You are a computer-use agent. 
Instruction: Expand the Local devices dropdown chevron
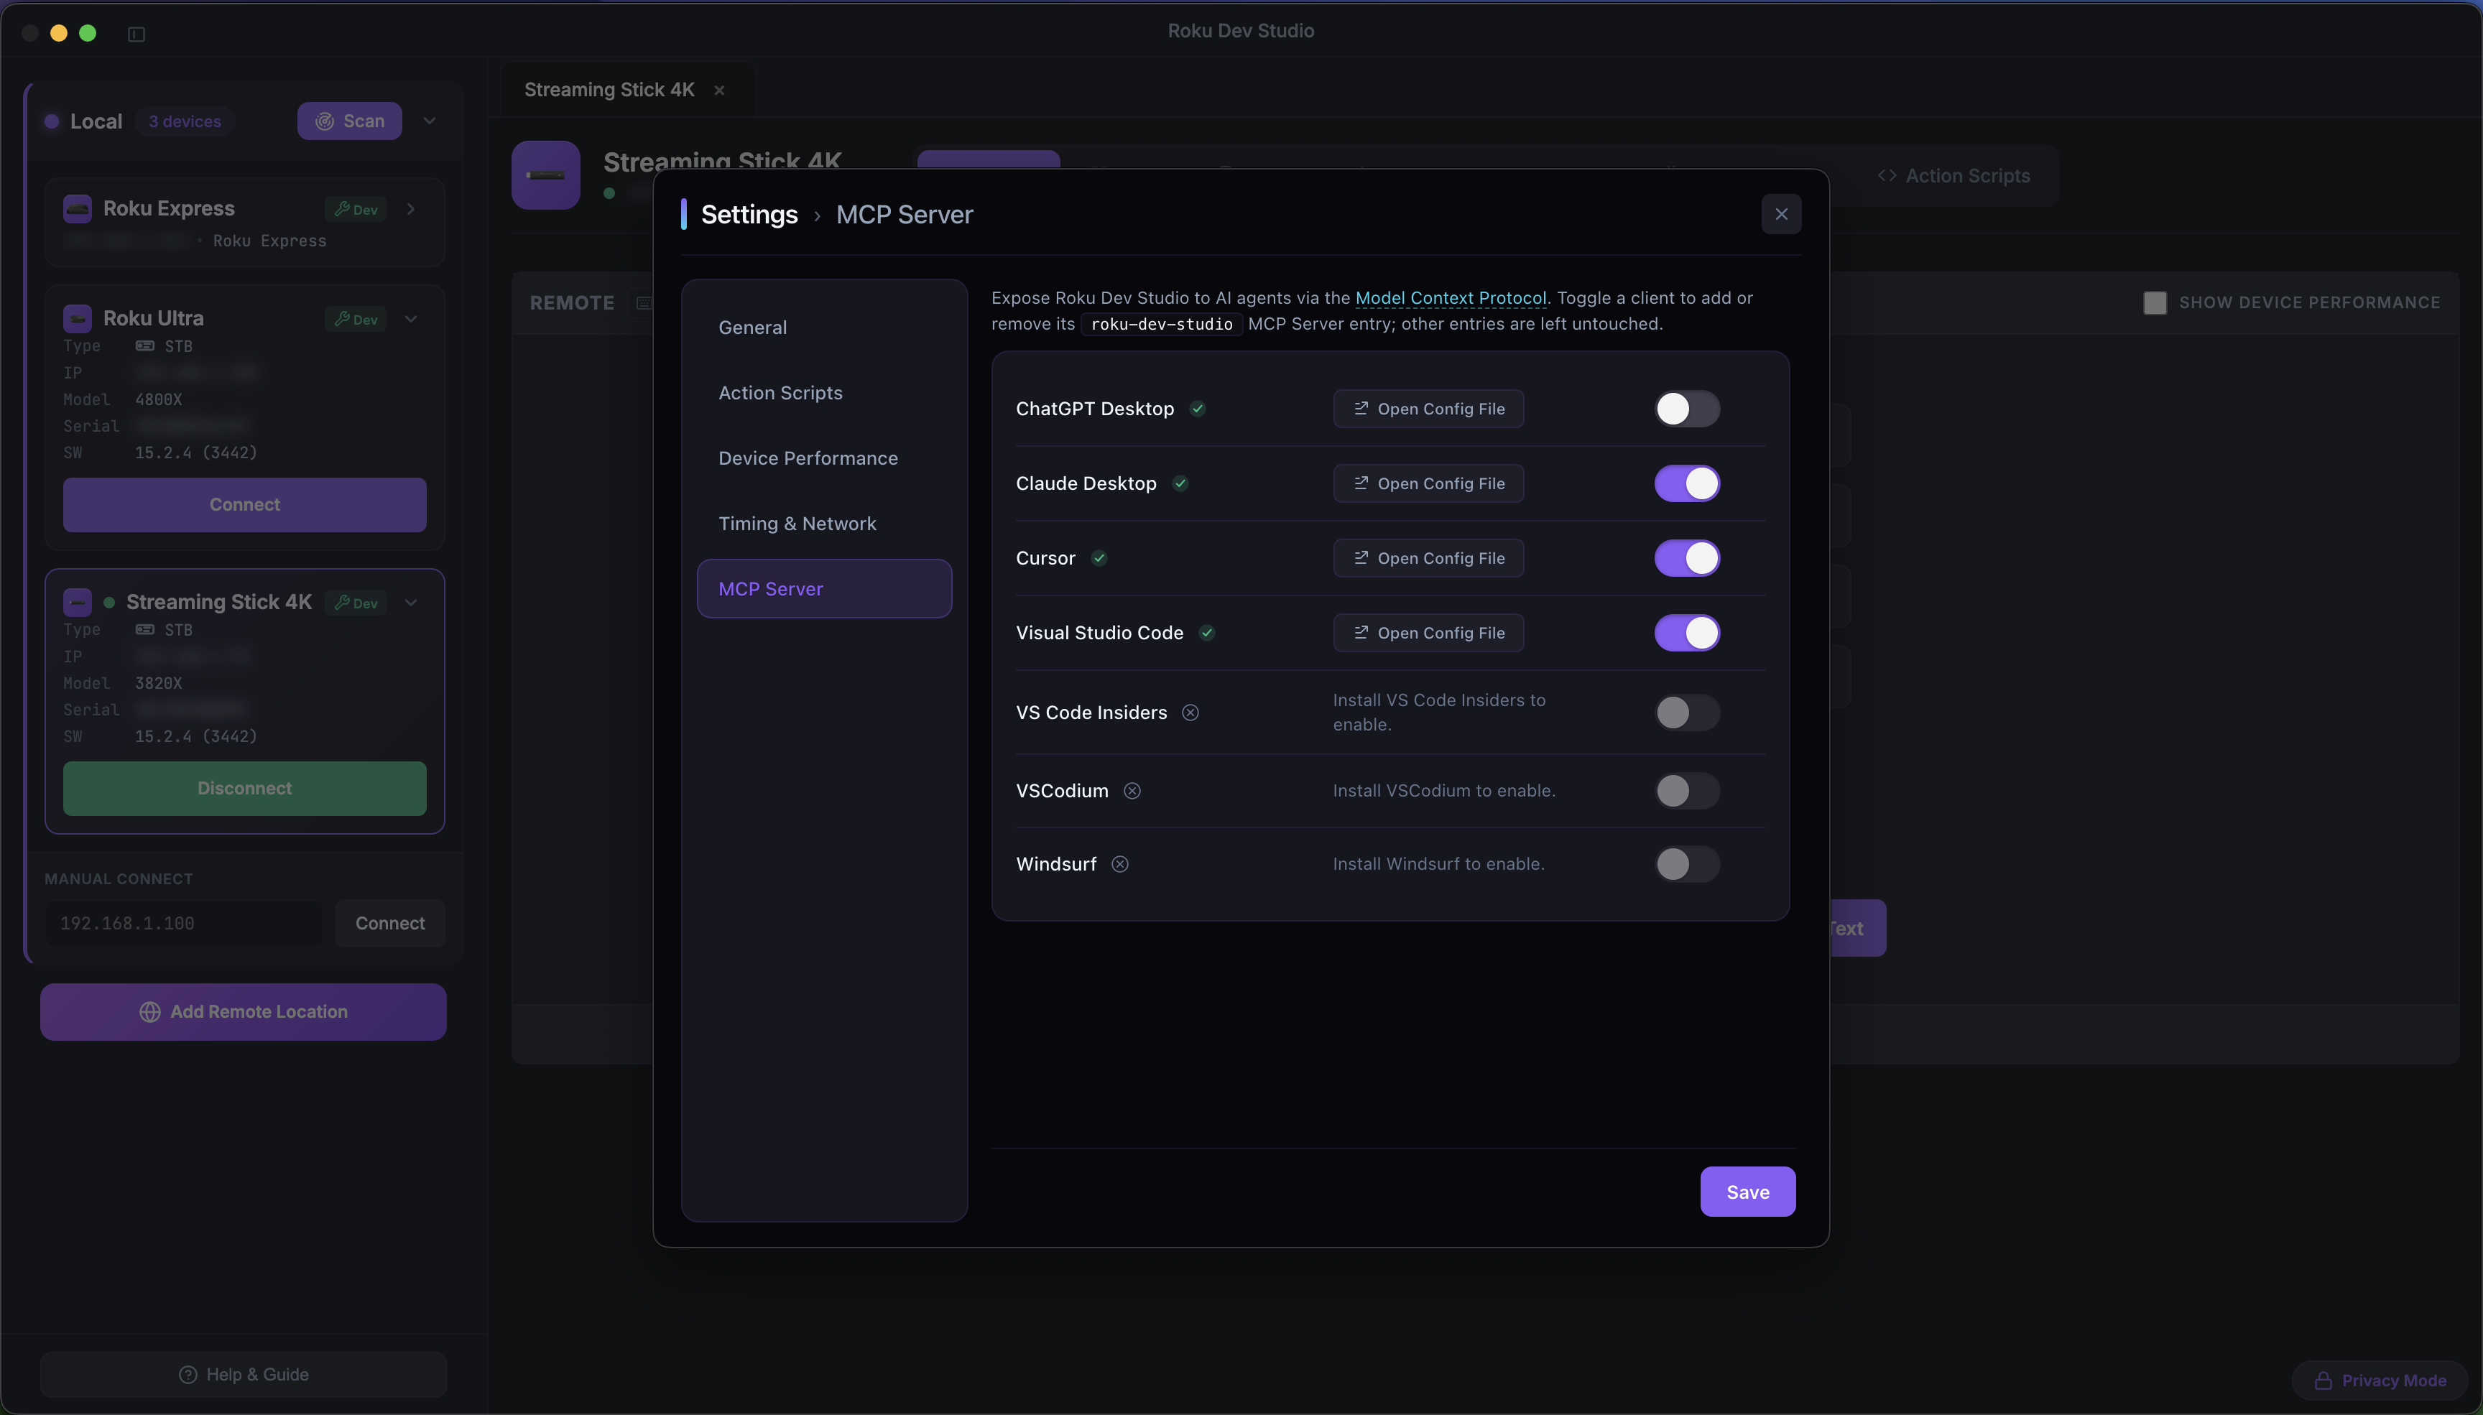430,121
